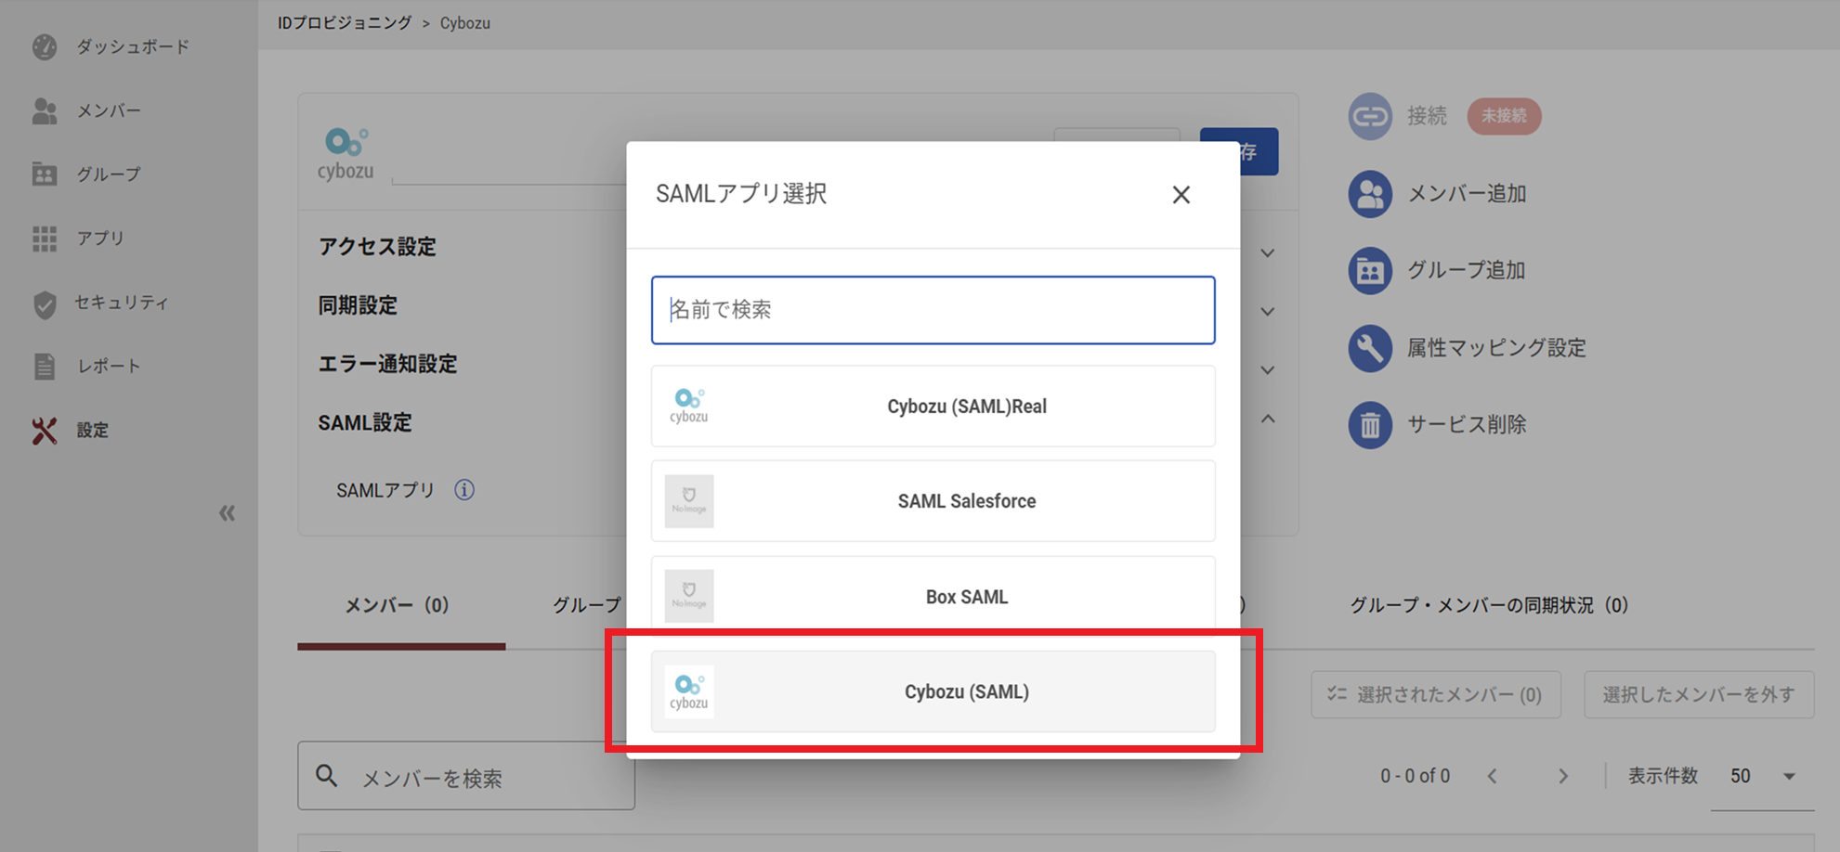1840x852 pixels.
Task: Click the 選択されたメンバー (0) button
Action: 1436,694
